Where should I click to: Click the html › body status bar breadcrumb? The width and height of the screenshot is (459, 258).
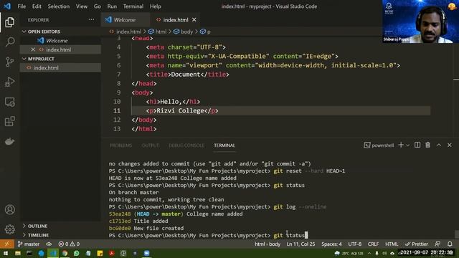pos(268,244)
